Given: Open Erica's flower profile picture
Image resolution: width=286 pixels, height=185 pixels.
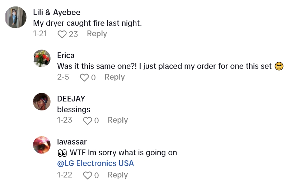Looking at the screenshot, I should 42,58.
